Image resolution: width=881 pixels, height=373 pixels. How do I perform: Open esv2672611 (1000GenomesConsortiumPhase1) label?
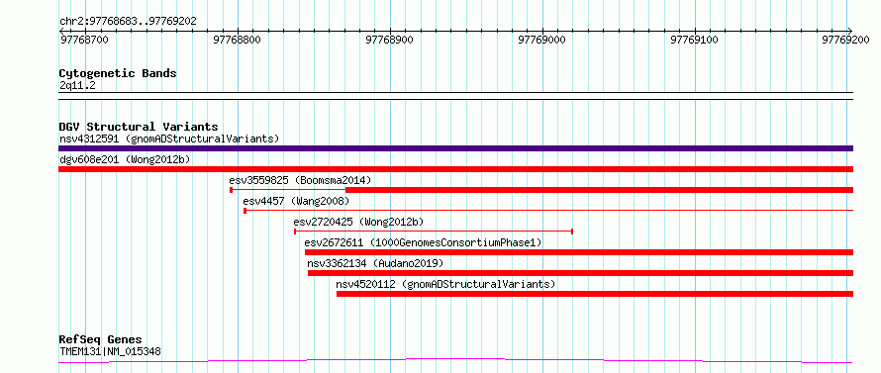click(x=423, y=242)
